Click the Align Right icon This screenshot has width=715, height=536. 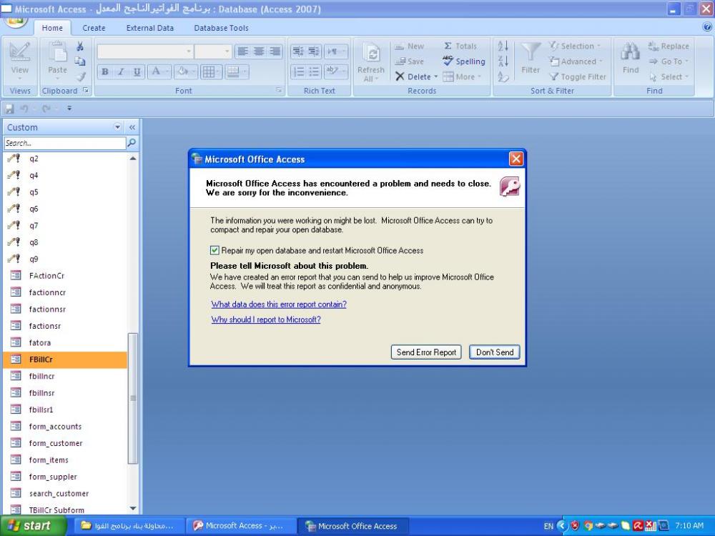coord(275,51)
